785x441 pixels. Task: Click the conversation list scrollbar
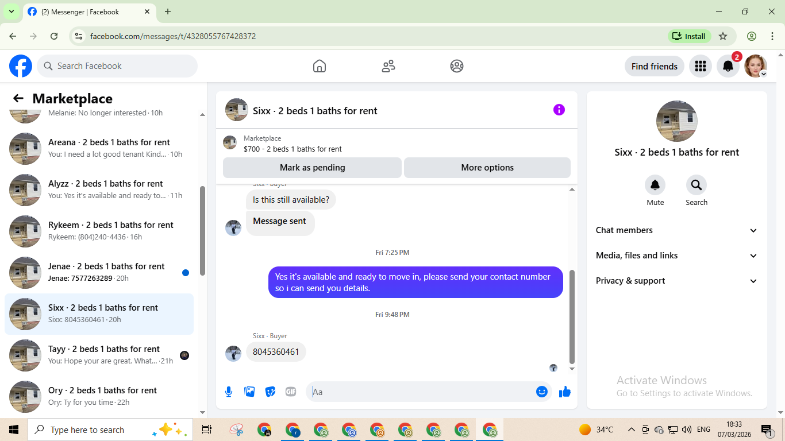tap(202, 231)
